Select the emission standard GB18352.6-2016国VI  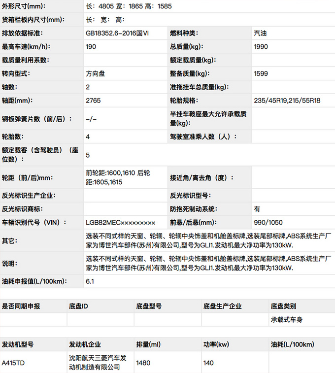(117, 33)
